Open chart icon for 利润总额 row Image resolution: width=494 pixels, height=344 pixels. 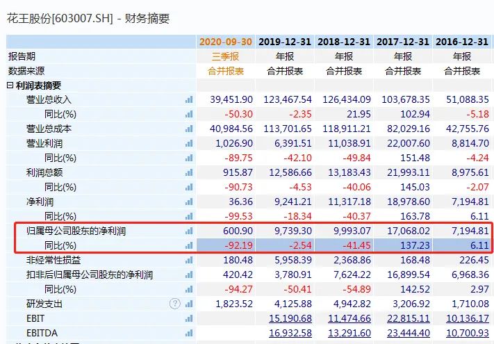(x=189, y=172)
